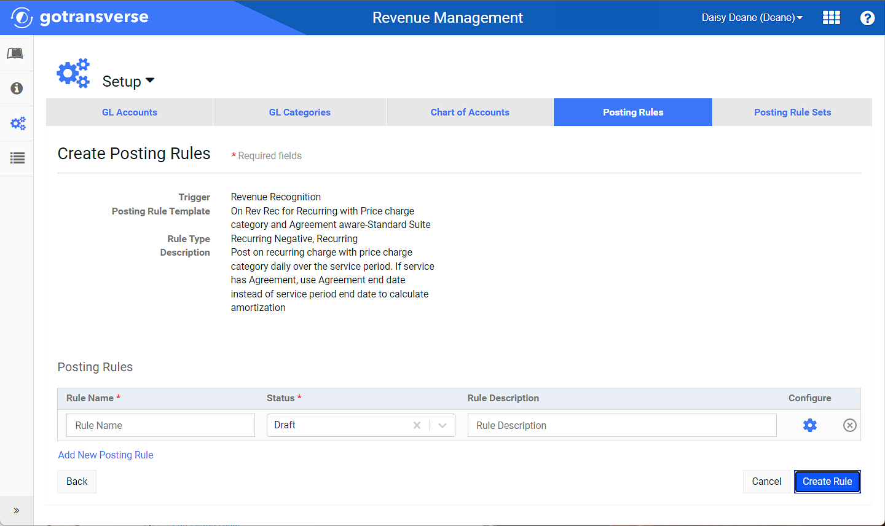Click the Revenue Management title
885x526 pixels.
(447, 18)
